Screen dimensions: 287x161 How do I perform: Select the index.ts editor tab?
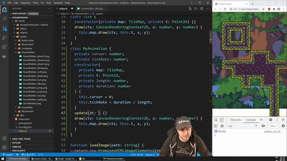[63, 8]
